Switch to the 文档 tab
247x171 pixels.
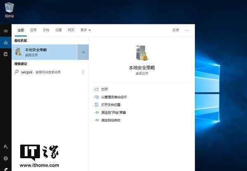click(46, 30)
